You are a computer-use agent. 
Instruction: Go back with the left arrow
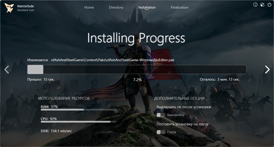coord(7,69)
